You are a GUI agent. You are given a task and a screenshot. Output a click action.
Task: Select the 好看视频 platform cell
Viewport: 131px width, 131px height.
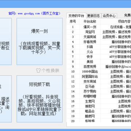coord(90,42)
